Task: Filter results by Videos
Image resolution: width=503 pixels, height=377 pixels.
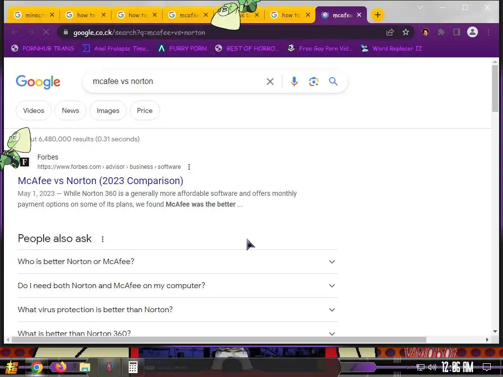Action: (x=34, y=110)
